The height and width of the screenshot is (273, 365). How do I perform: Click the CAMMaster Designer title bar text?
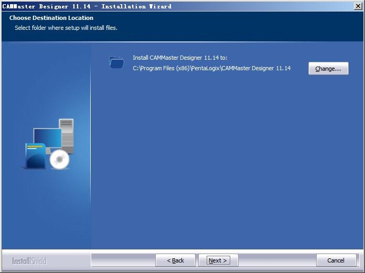tap(87, 6)
